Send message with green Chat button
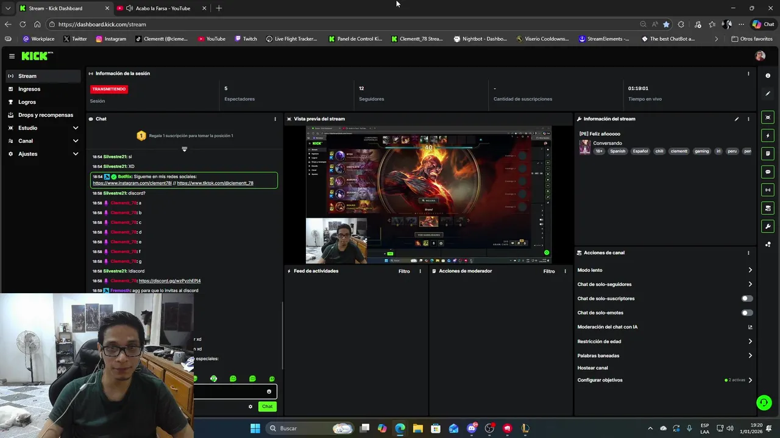 [268, 406]
